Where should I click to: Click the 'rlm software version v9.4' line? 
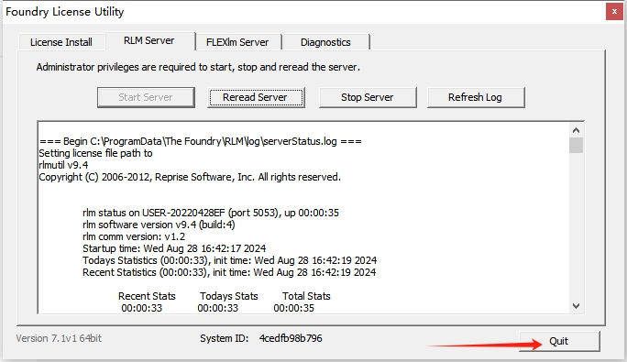pos(159,225)
